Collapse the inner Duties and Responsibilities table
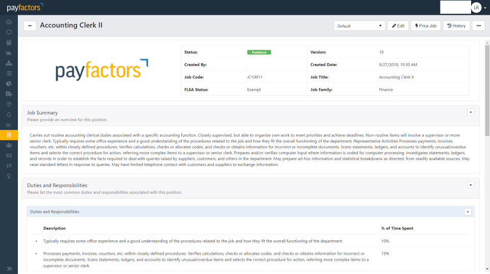The width and height of the screenshot is (490, 274). point(467,211)
